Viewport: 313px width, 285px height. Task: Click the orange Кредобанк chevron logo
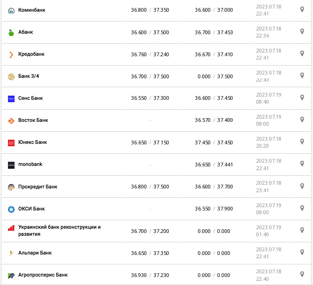(x=11, y=54)
